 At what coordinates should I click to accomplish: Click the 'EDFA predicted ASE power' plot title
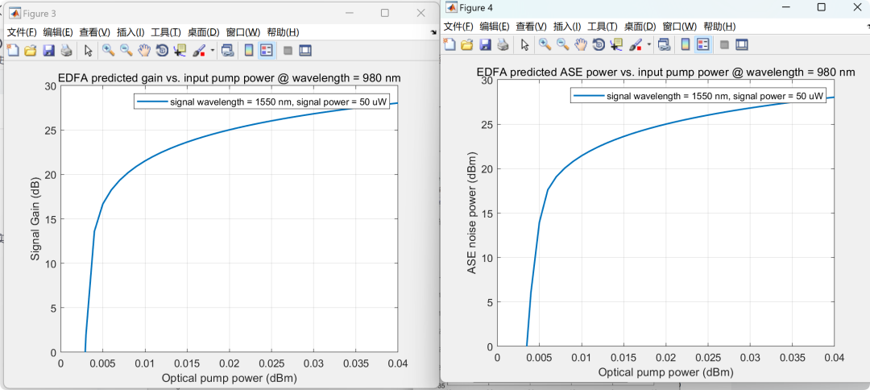pos(666,73)
